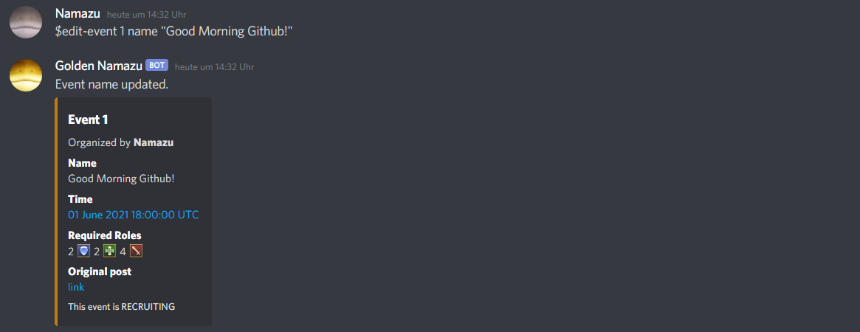Viewport: 860px width, 332px height.
Task: Click the $edit-event command message text
Action: (x=174, y=32)
